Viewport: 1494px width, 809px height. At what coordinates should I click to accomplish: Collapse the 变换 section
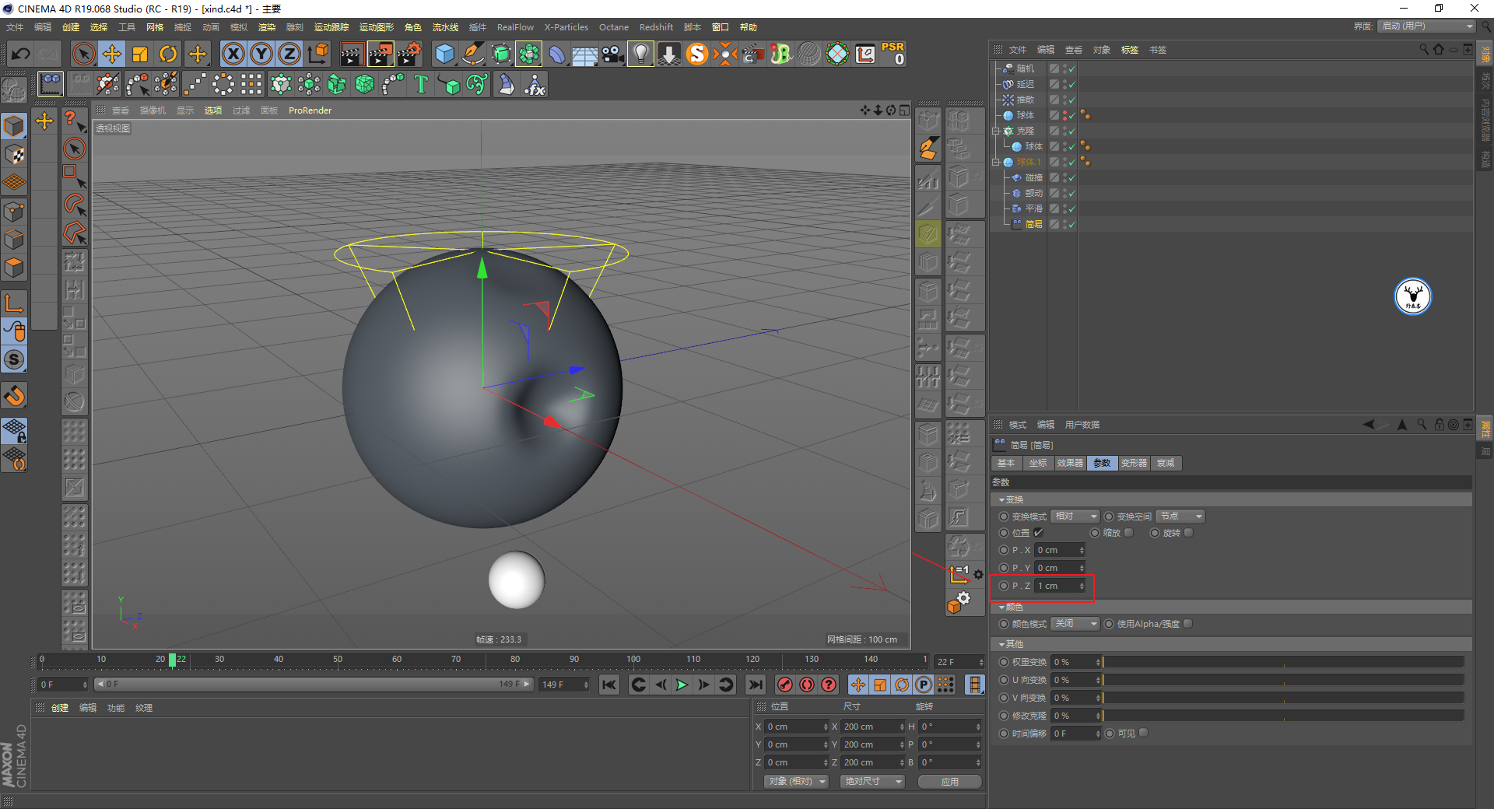[x=1001, y=499]
